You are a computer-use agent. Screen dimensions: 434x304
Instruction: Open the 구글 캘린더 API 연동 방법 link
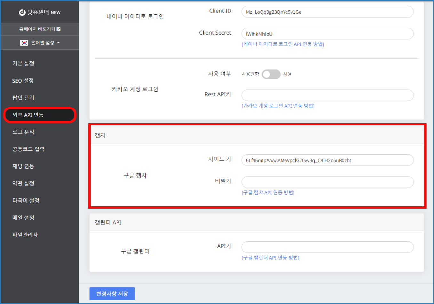pos(270,258)
